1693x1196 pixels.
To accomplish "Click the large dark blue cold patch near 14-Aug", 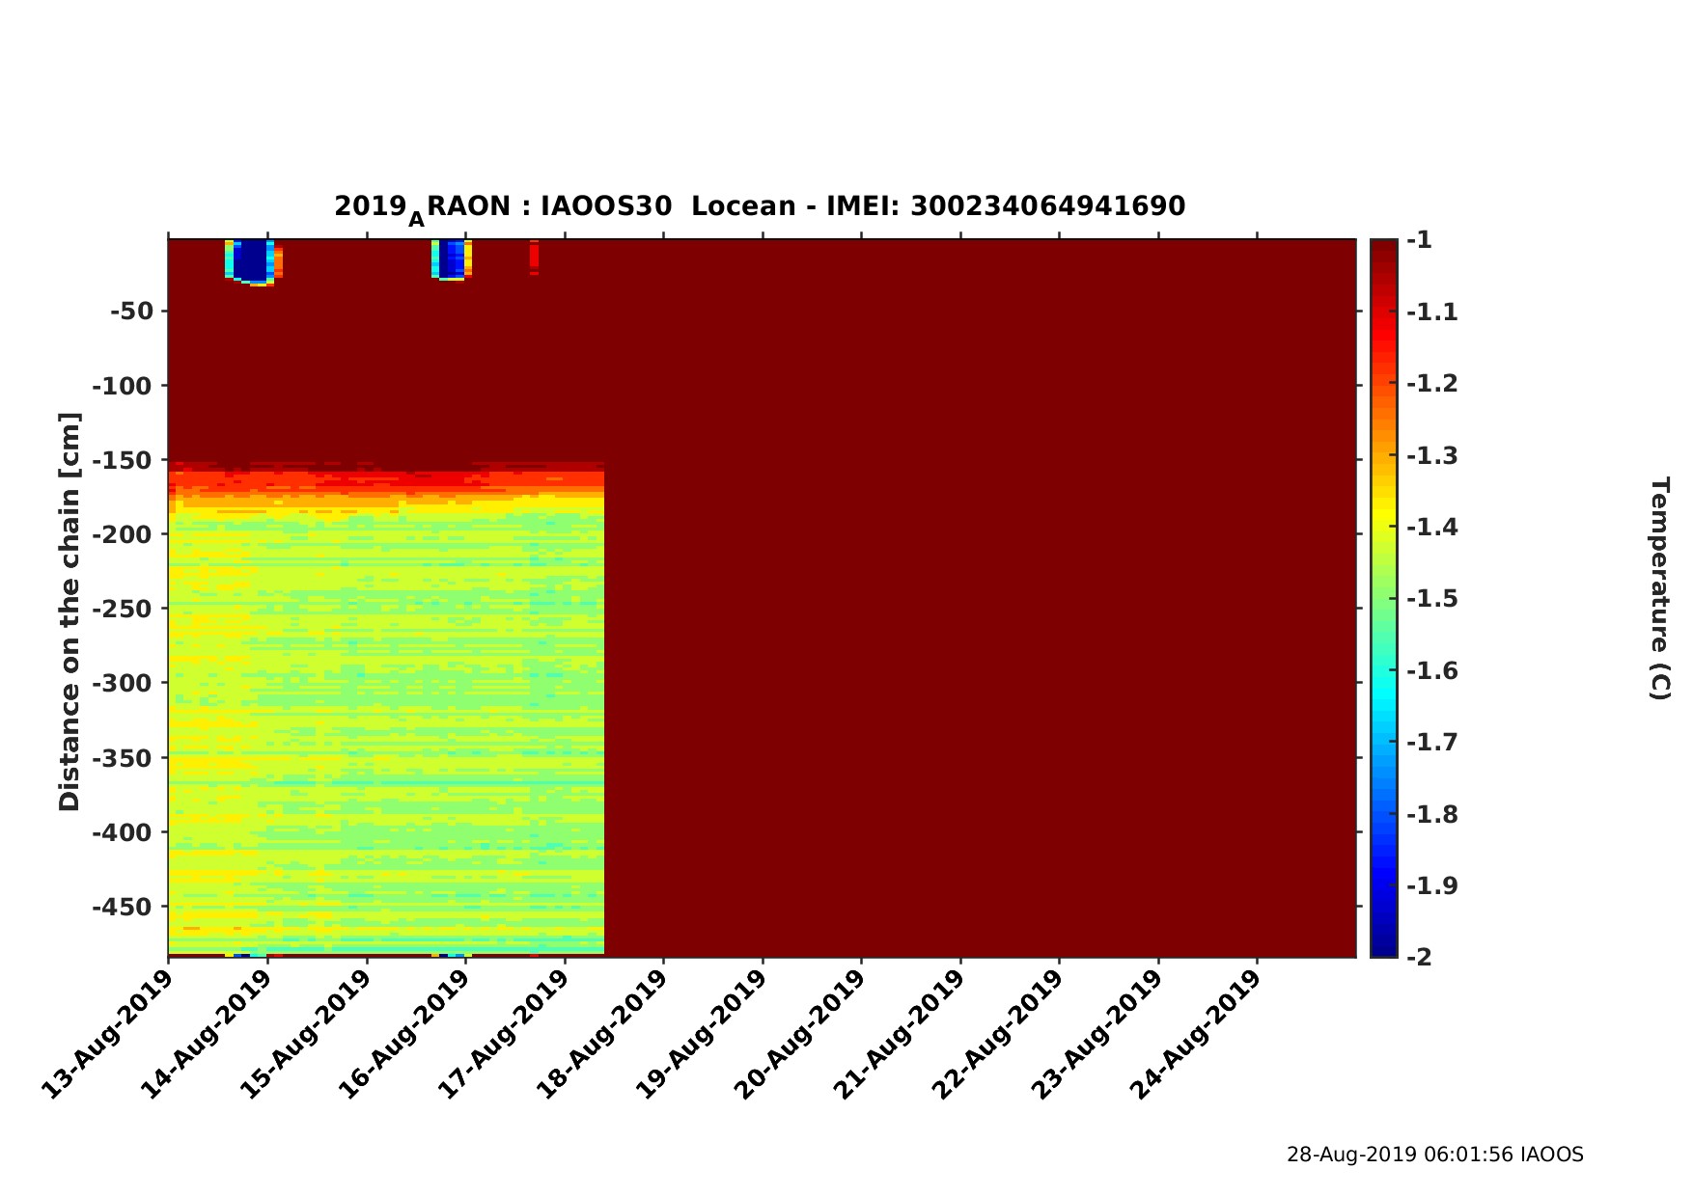I will click(x=251, y=260).
